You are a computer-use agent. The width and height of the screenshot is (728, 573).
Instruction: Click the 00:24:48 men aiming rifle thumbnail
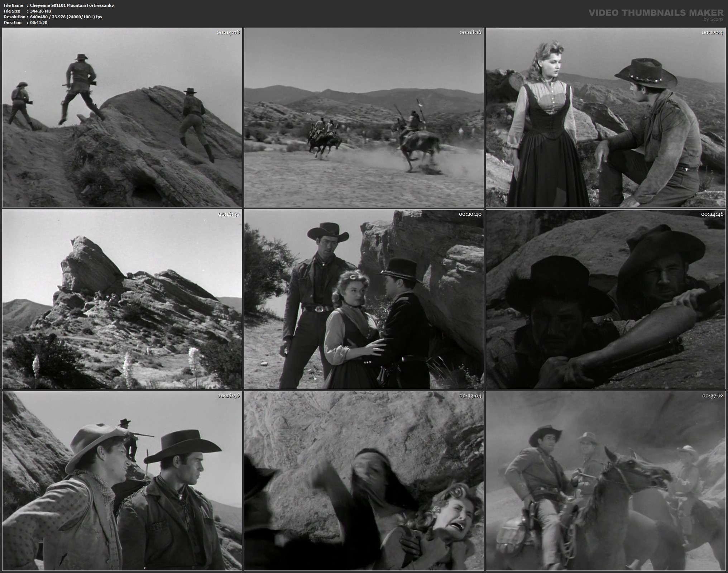(606, 299)
